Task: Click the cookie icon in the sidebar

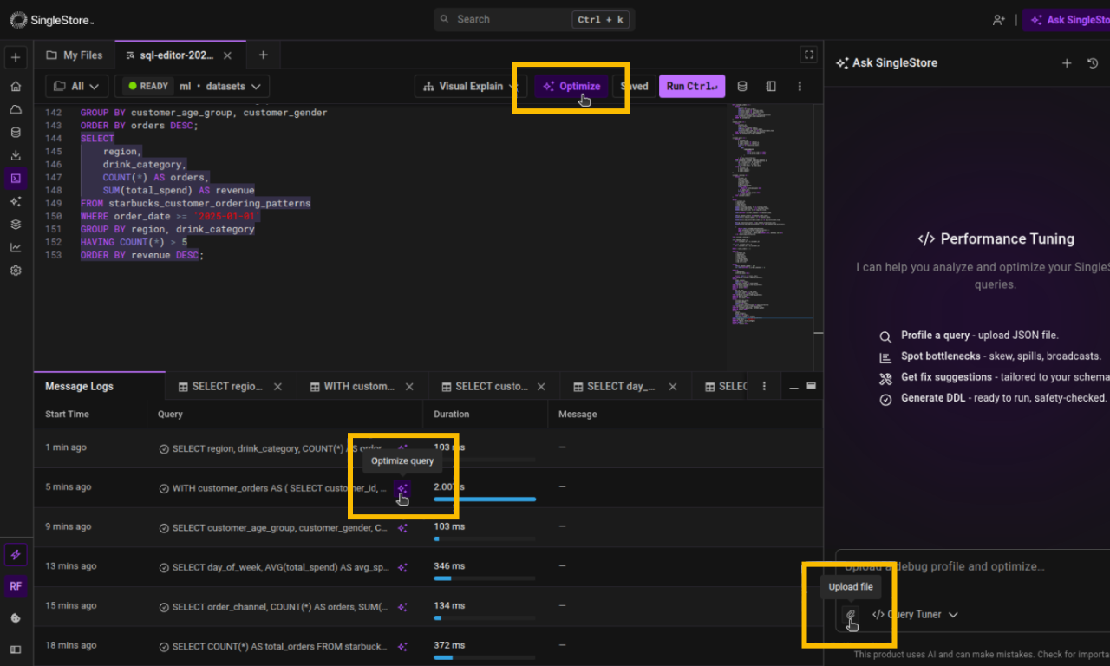Action: tap(16, 618)
